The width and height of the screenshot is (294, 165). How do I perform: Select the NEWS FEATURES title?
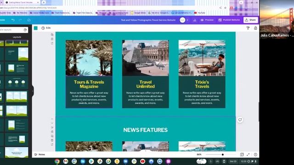(145, 130)
